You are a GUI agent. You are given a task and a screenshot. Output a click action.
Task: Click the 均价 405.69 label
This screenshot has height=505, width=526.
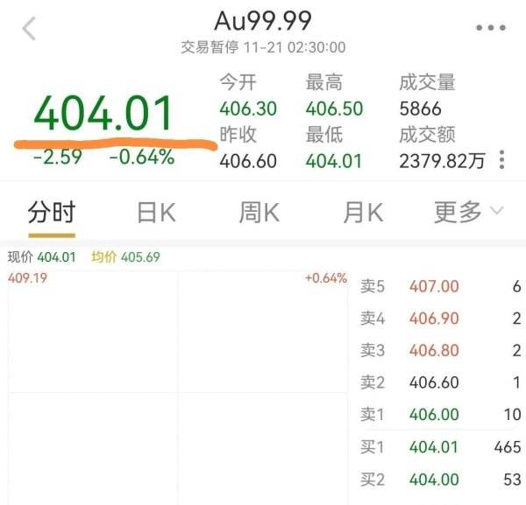tap(125, 257)
